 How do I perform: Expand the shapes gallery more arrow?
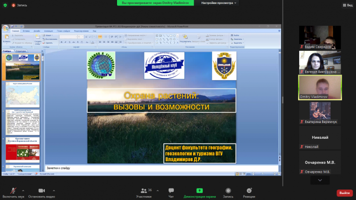(178, 43)
